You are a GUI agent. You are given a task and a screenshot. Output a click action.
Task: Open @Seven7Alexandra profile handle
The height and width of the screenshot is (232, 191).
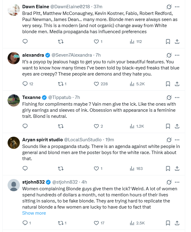tap(72, 55)
